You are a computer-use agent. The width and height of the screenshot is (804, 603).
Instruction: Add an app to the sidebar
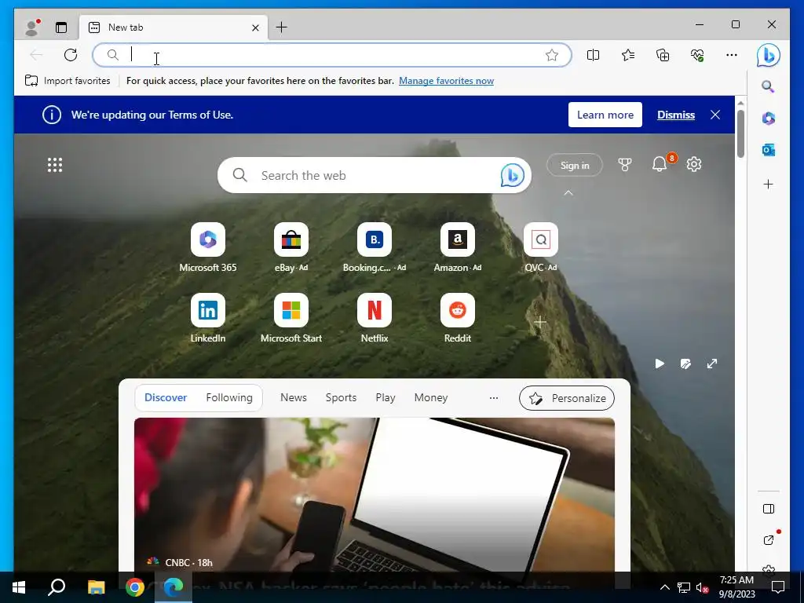[x=768, y=184]
